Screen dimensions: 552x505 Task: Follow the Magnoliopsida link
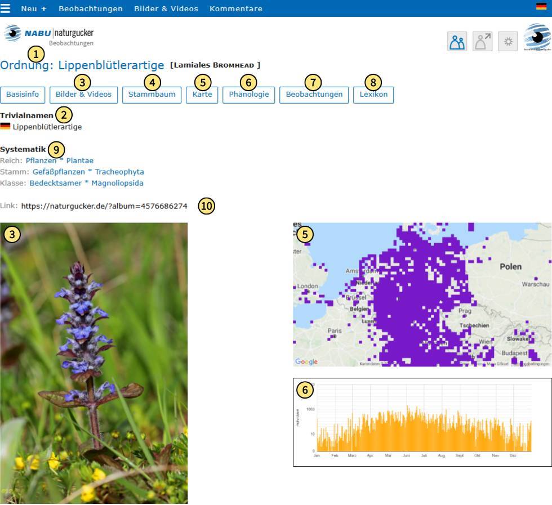(117, 183)
